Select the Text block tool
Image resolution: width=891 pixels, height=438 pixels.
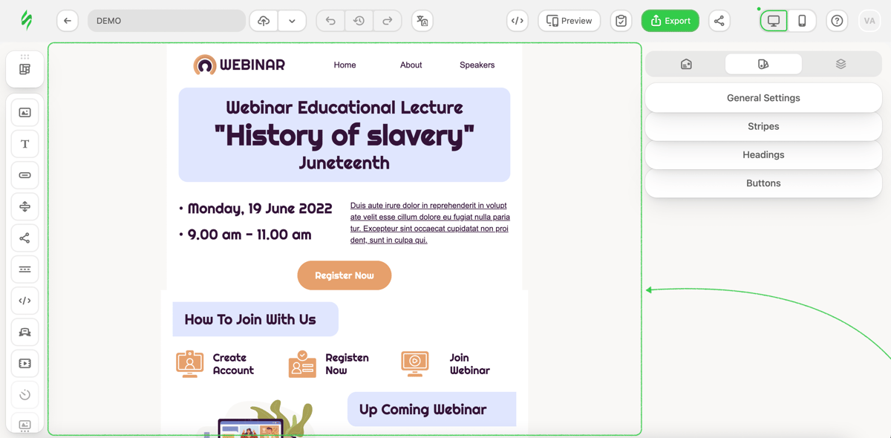click(25, 144)
